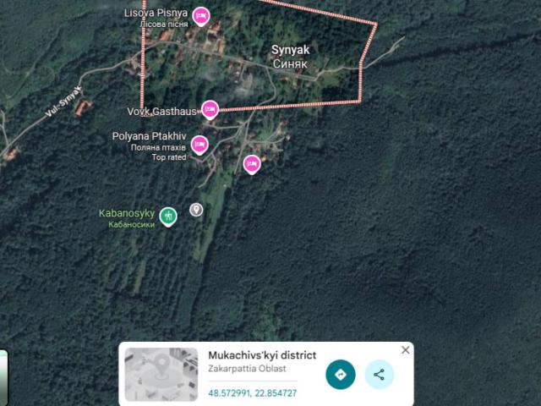Open the Polyana Ptakhiv hotel pin
The width and height of the screenshot is (541, 406).
[x=199, y=145]
